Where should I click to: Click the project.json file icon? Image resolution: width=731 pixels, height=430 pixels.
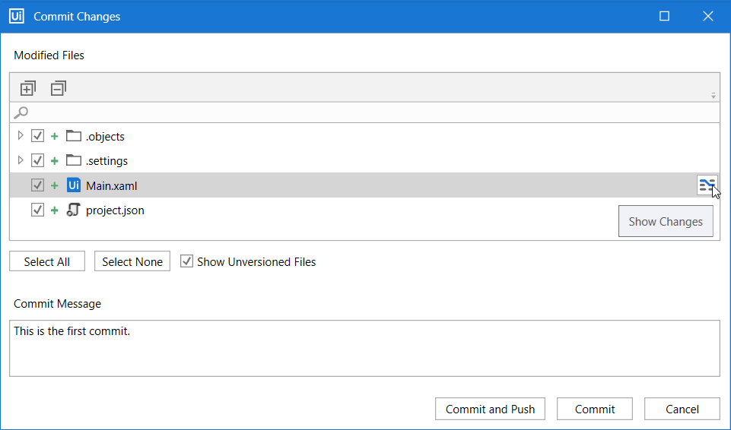coord(74,210)
